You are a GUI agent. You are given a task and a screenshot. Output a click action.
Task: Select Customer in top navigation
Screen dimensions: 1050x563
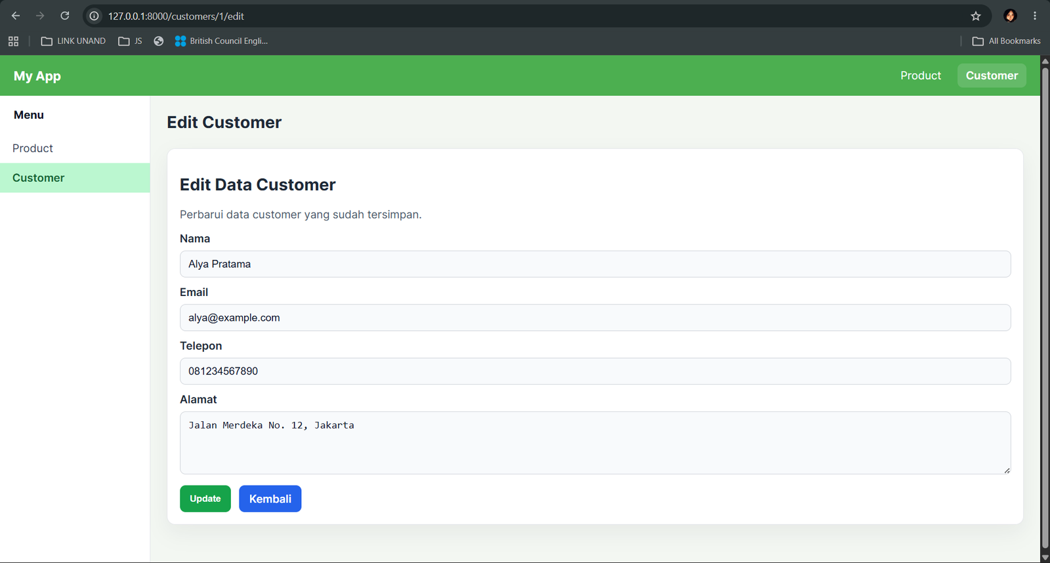(x=992, y=75)
